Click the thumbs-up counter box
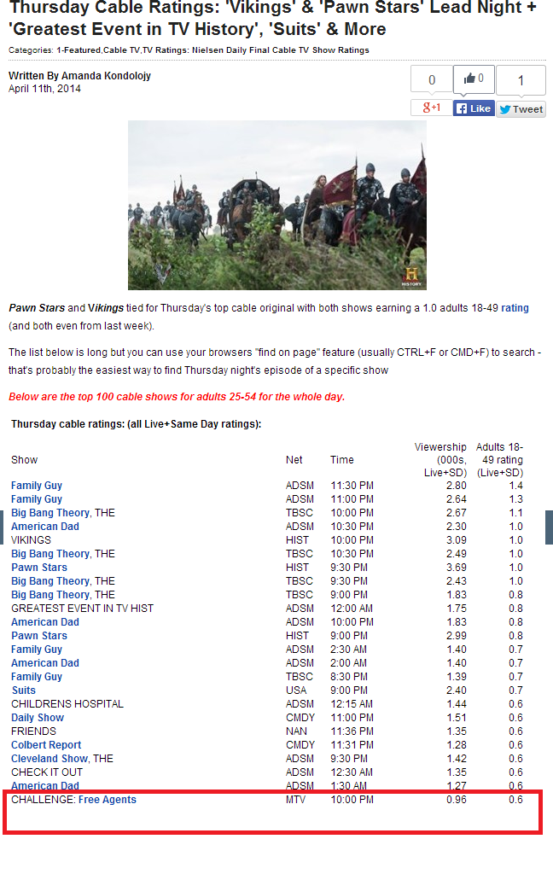Screen dimensions: 553x874 coord(474,79)
